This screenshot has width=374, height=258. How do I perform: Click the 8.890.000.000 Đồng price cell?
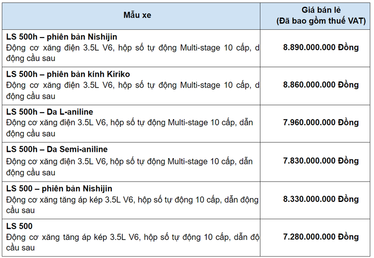tap(321, 47)
